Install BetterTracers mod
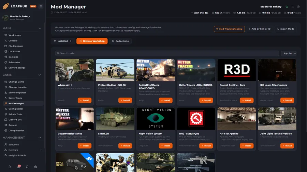This screenshot has width=307, height=172. (206, 100)
